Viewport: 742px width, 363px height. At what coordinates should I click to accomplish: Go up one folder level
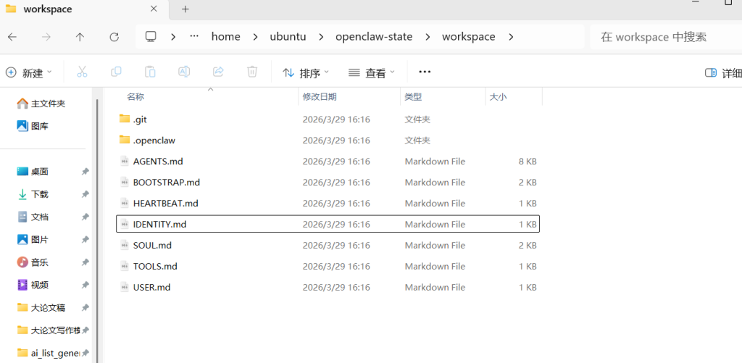(x=80, y=37)
